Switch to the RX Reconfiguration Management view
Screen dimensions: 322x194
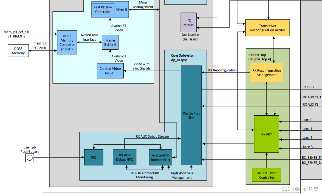(x=266, y=72)
